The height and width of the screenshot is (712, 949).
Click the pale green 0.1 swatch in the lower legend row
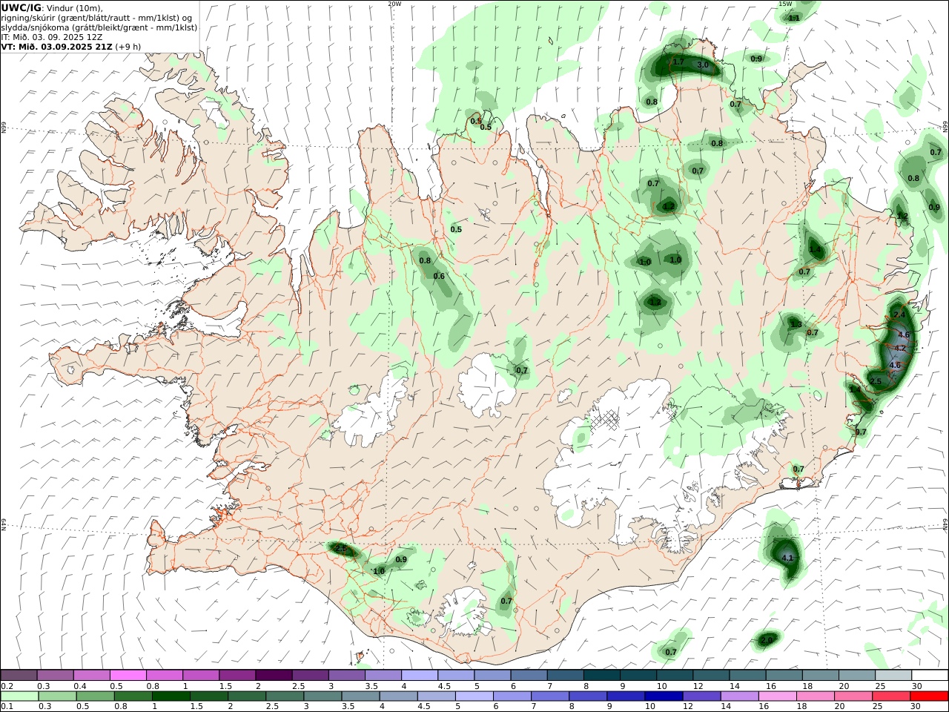coord(19,696)
